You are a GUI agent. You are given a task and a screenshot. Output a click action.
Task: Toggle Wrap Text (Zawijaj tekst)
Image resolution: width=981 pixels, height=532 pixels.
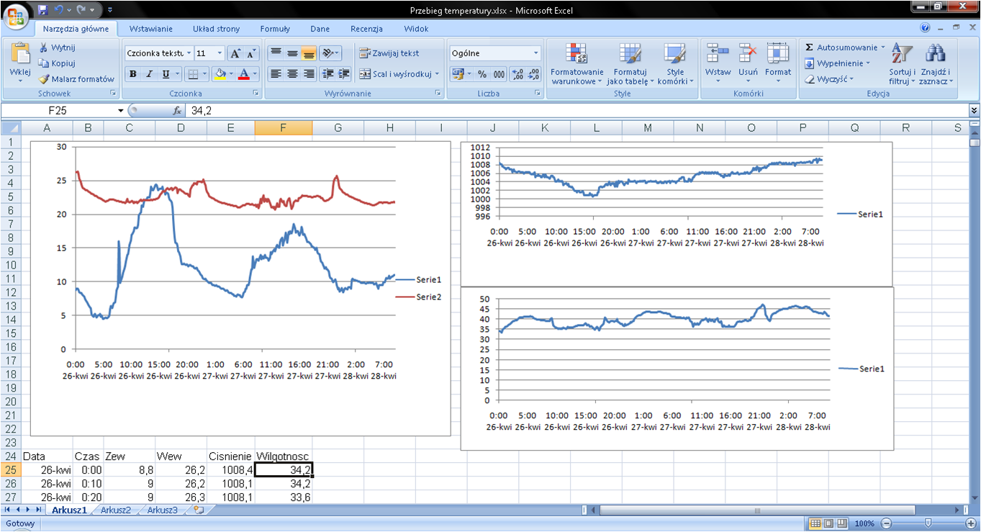389,53
